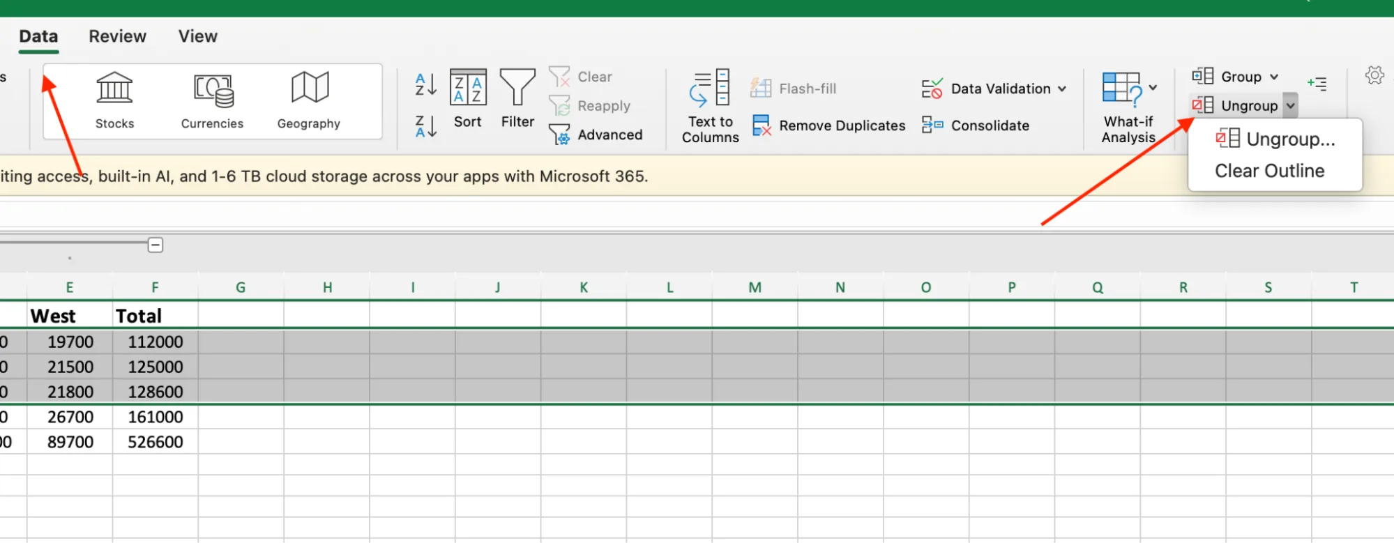Image resolution: width=1394 pixels, height=543 pixels.
Task: Click cell containing 26700
Action: [x=70, y=417]
